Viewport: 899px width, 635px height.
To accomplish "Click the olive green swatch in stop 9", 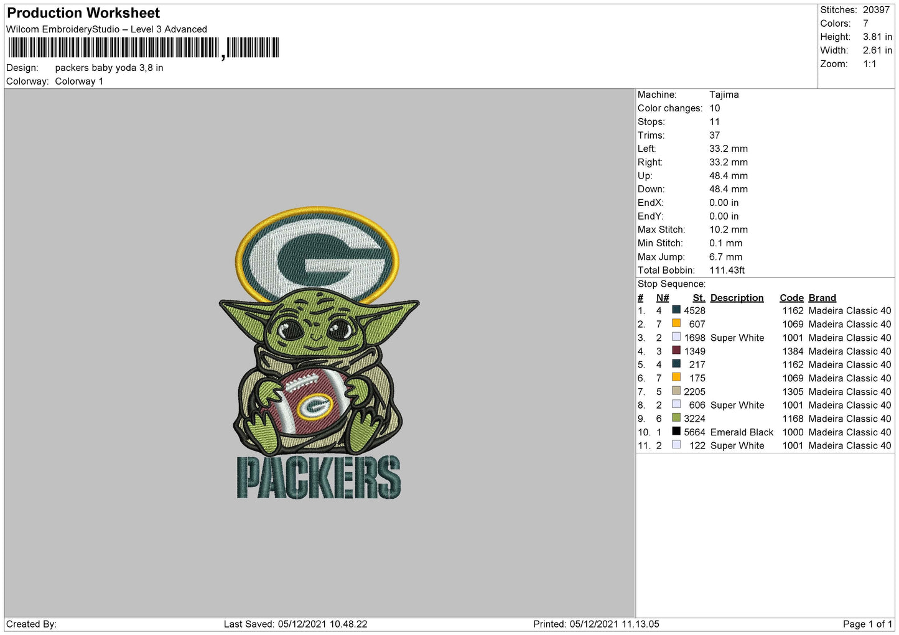I will 676,418.
